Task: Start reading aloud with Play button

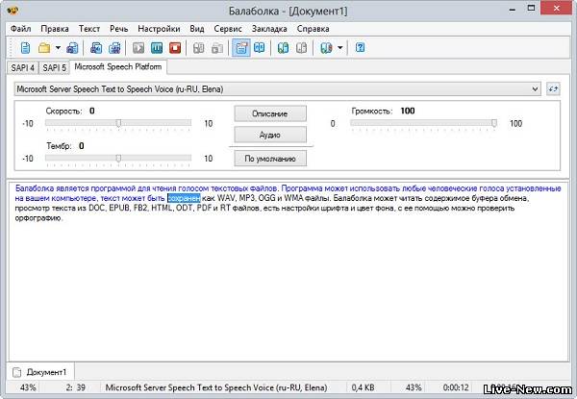Action: coord(139,47)
